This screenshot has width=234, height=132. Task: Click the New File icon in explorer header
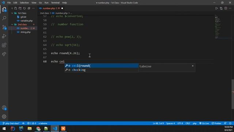click(15, 8)
